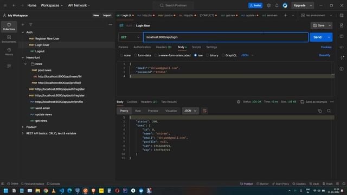Open File Explorer from the taskbar
The height and width of the screenshot is (195, 347).
(x=37, y=191)
